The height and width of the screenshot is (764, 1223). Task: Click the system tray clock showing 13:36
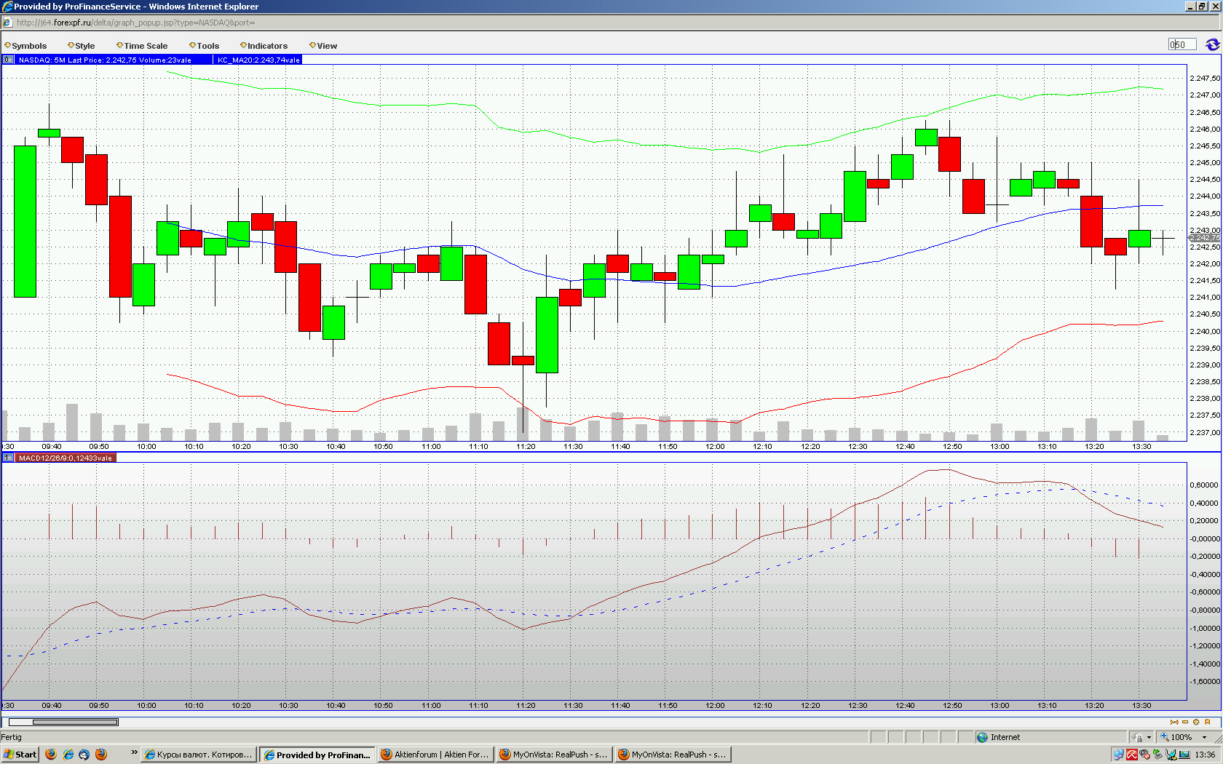click(x=1205, y=755)
